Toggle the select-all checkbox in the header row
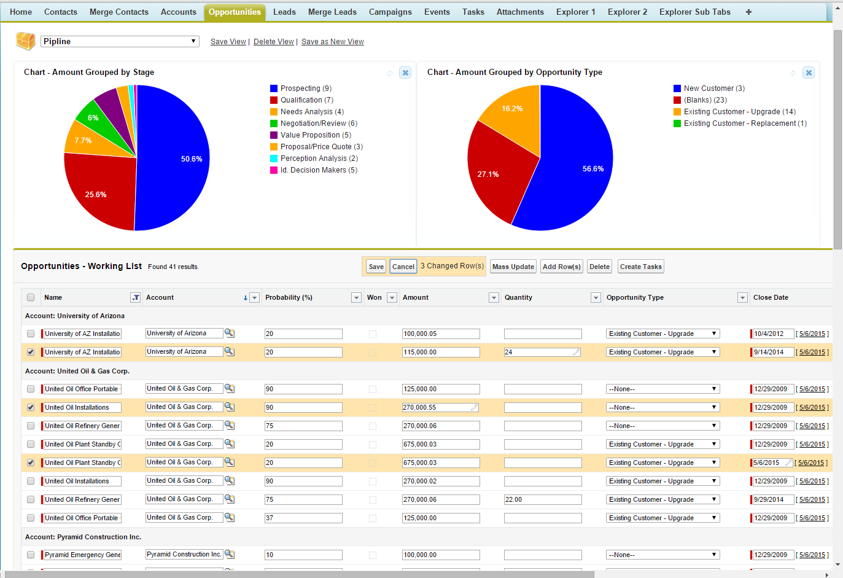843x578 pixels. [30, 297]
